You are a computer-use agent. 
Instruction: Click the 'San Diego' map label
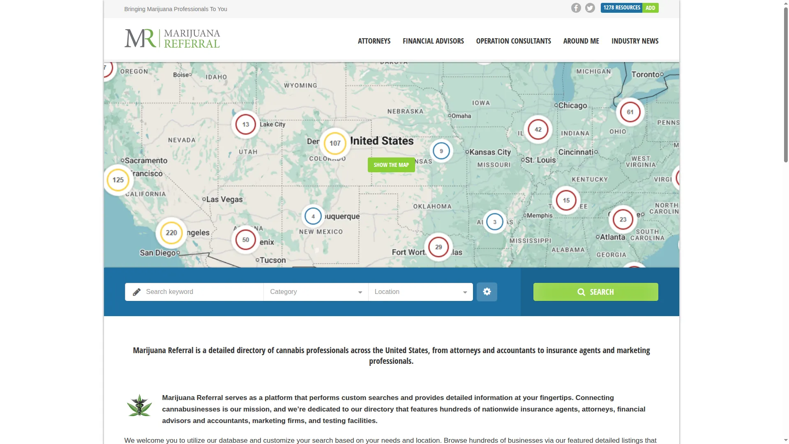tap(158, 253)
